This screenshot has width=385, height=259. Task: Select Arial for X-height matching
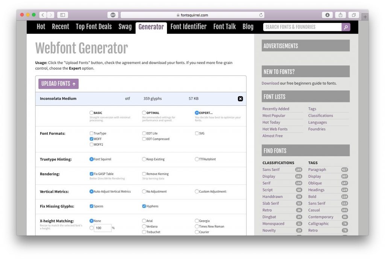point(144,221)
